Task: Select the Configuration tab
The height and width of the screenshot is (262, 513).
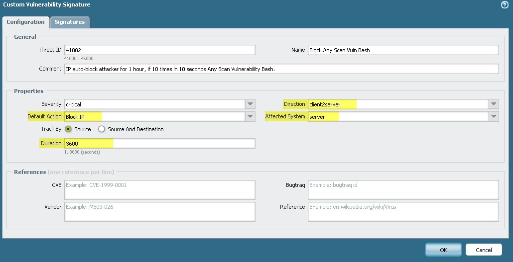Action: point(25,22)
